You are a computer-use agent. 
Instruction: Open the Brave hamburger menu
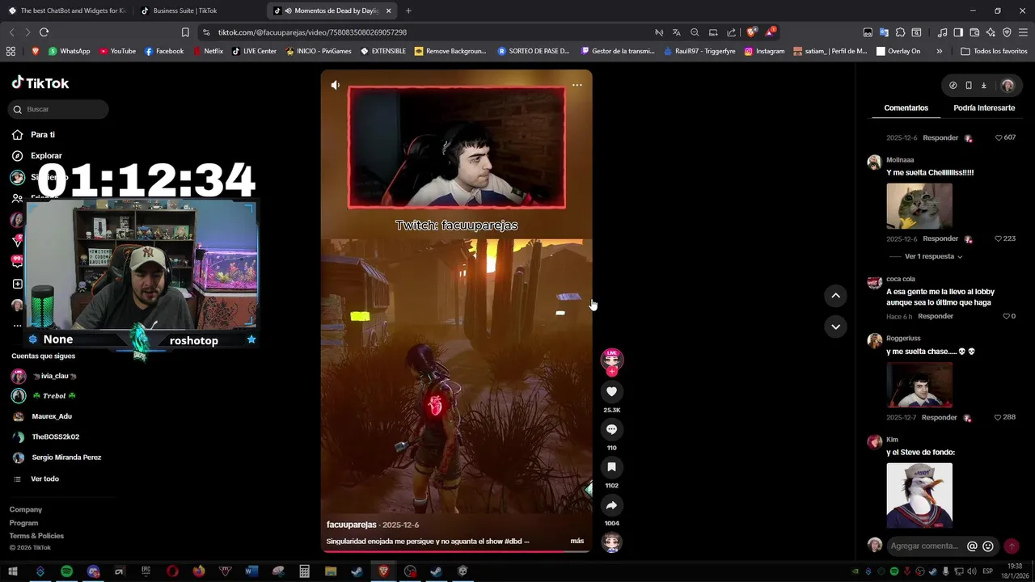(1023, 32)
